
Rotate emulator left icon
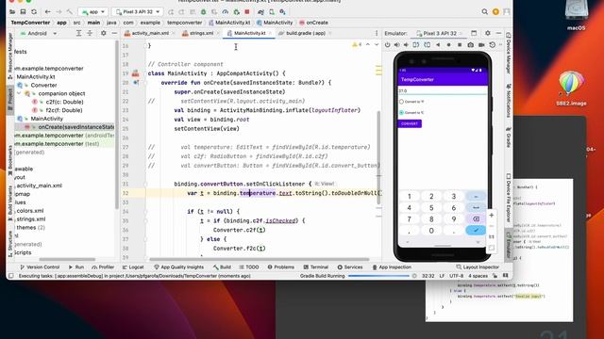[x=416, y=45]
